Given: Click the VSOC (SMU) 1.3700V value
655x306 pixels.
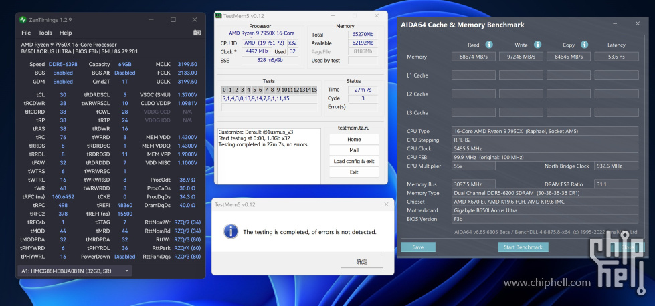Looking at the screenshot, I should pyautogui.click(x=187, y=95).
